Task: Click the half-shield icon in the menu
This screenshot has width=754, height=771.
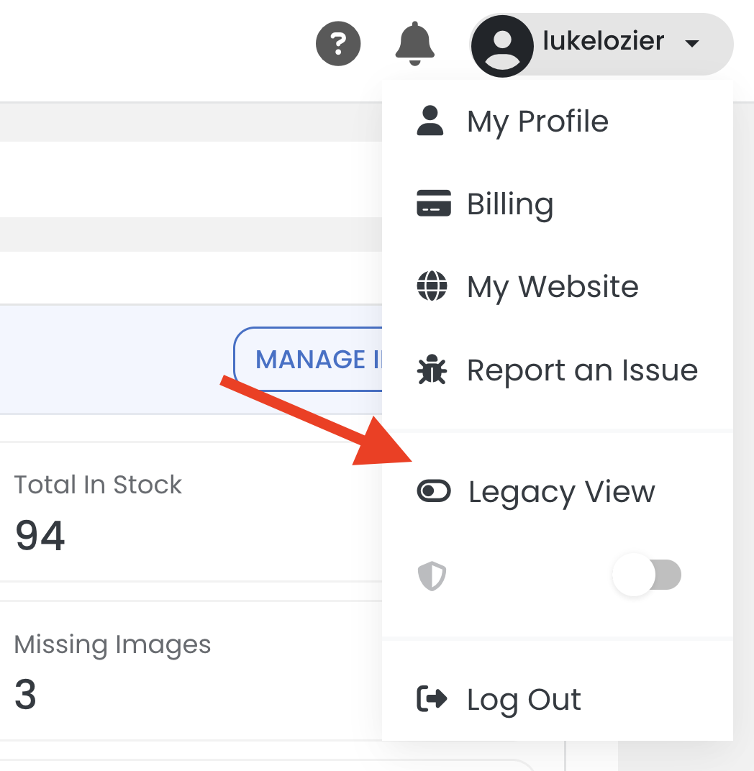Action: 432,576
